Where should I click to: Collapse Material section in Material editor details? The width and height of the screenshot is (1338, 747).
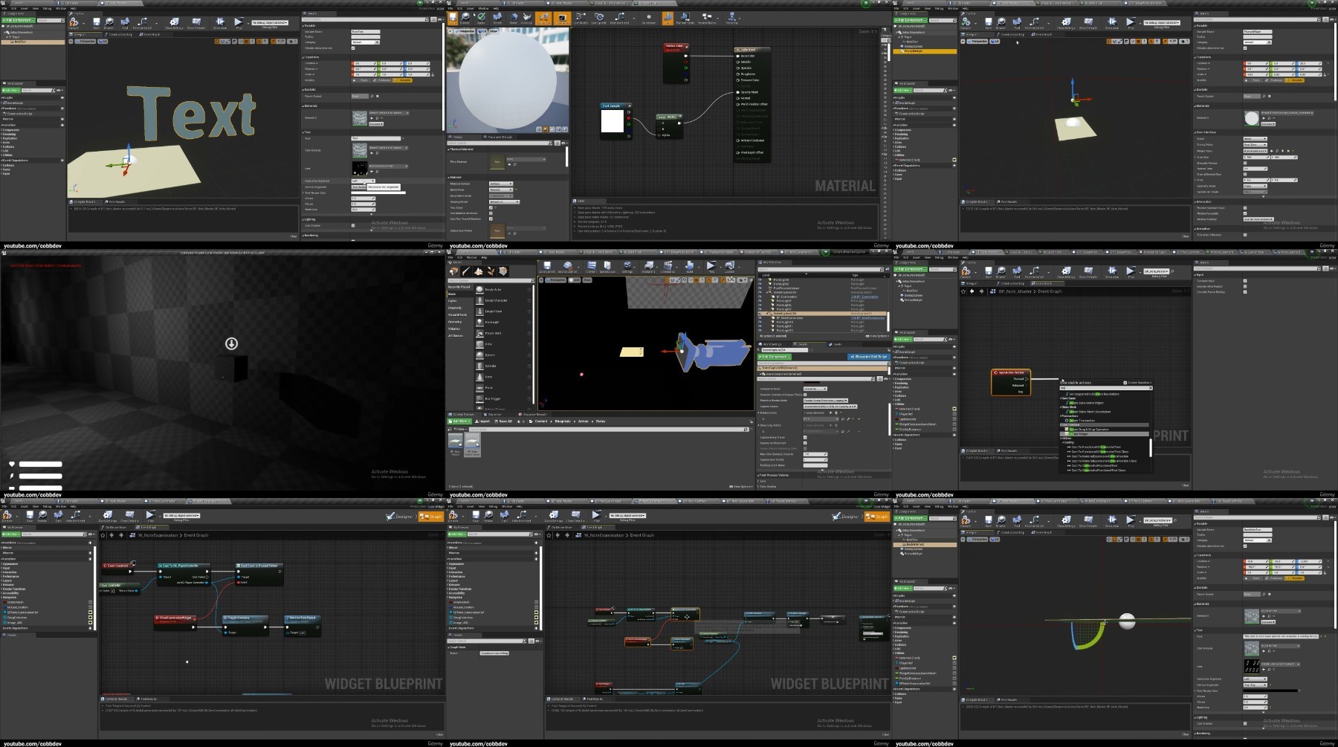click(x=449, y=178)
